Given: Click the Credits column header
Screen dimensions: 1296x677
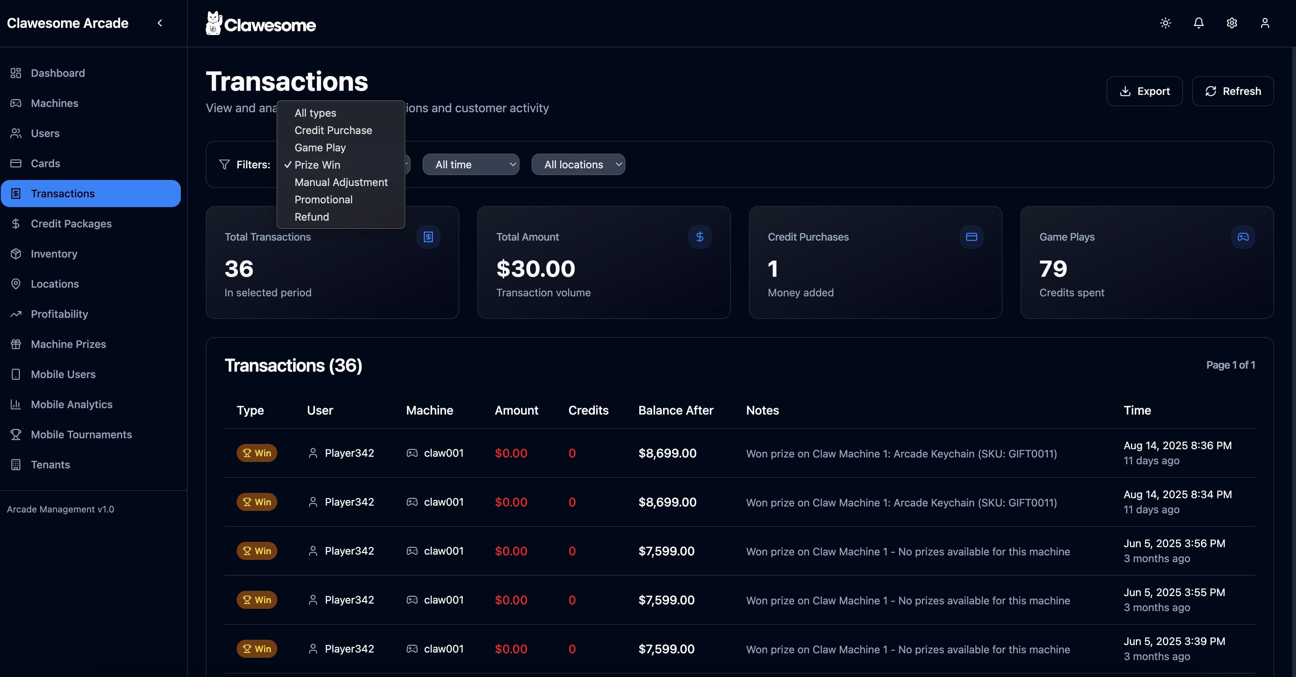Looking at the screenshot, I should point(588,410).
